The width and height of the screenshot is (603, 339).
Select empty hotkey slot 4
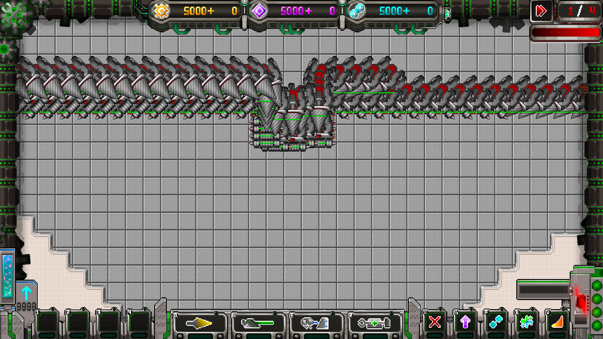coord(139,322)
